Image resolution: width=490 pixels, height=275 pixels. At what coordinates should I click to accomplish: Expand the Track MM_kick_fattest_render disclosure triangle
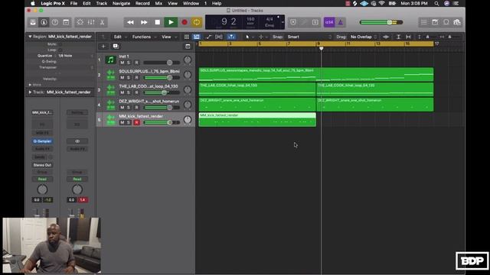pos(30,92)
